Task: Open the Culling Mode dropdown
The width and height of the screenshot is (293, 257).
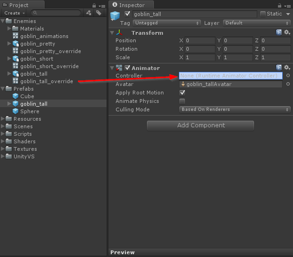Action: 235,109
